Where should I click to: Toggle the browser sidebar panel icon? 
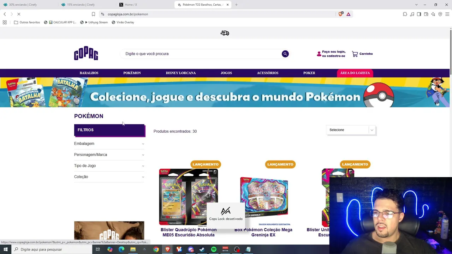419,14
